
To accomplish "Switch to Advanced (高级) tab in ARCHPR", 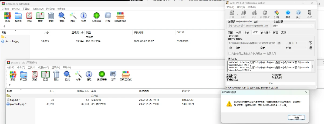I will [283, 33].
